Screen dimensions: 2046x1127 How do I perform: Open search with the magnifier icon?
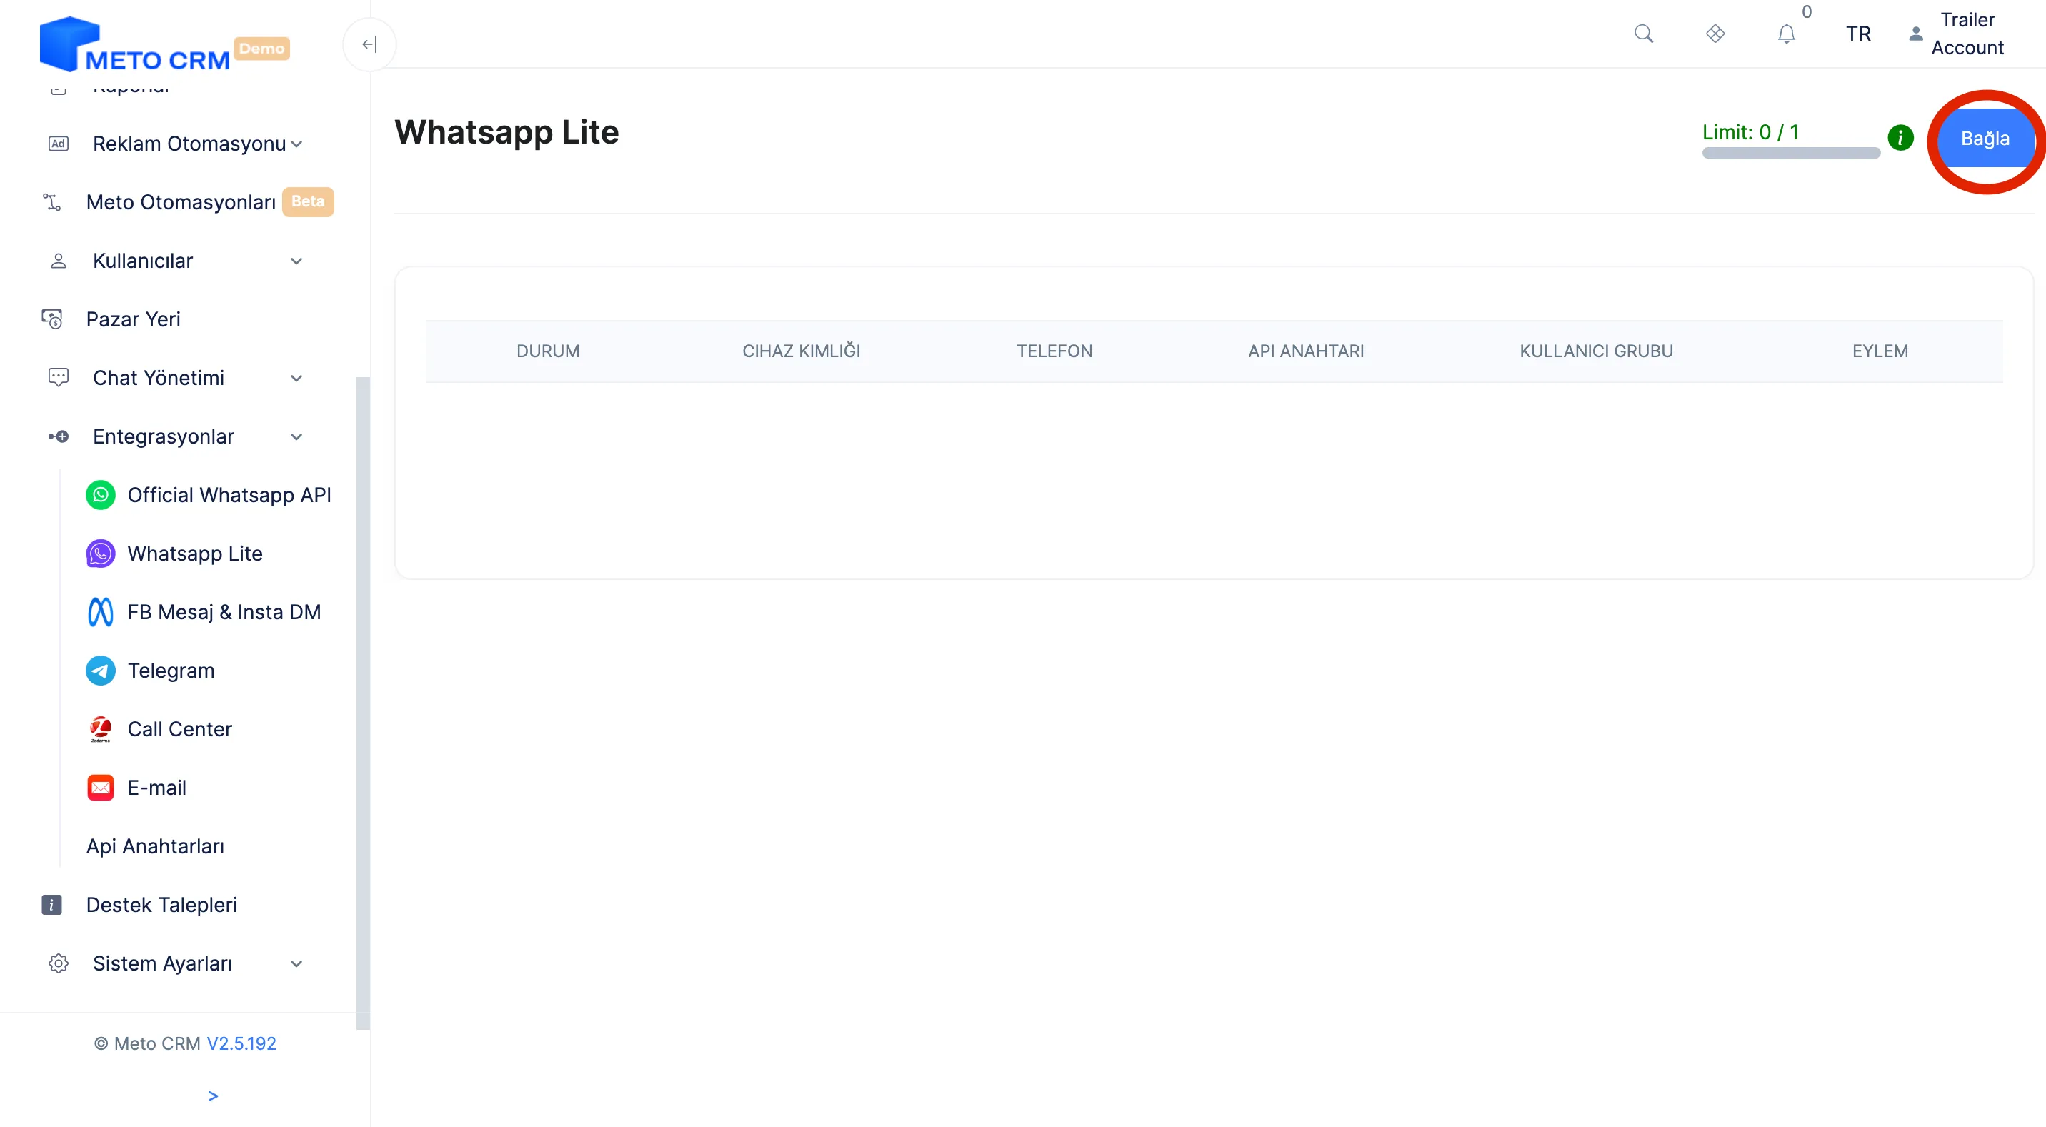[x=1643, y=34]
